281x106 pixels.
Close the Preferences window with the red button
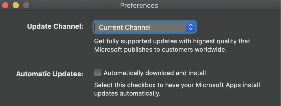pyautogui.click(x=6, y=5)
